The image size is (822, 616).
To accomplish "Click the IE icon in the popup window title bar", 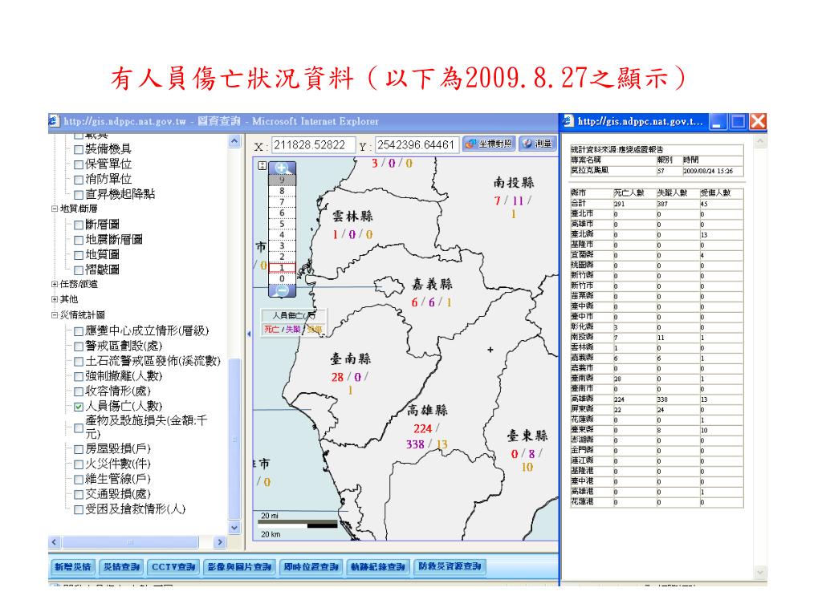I will click(568, 121).
